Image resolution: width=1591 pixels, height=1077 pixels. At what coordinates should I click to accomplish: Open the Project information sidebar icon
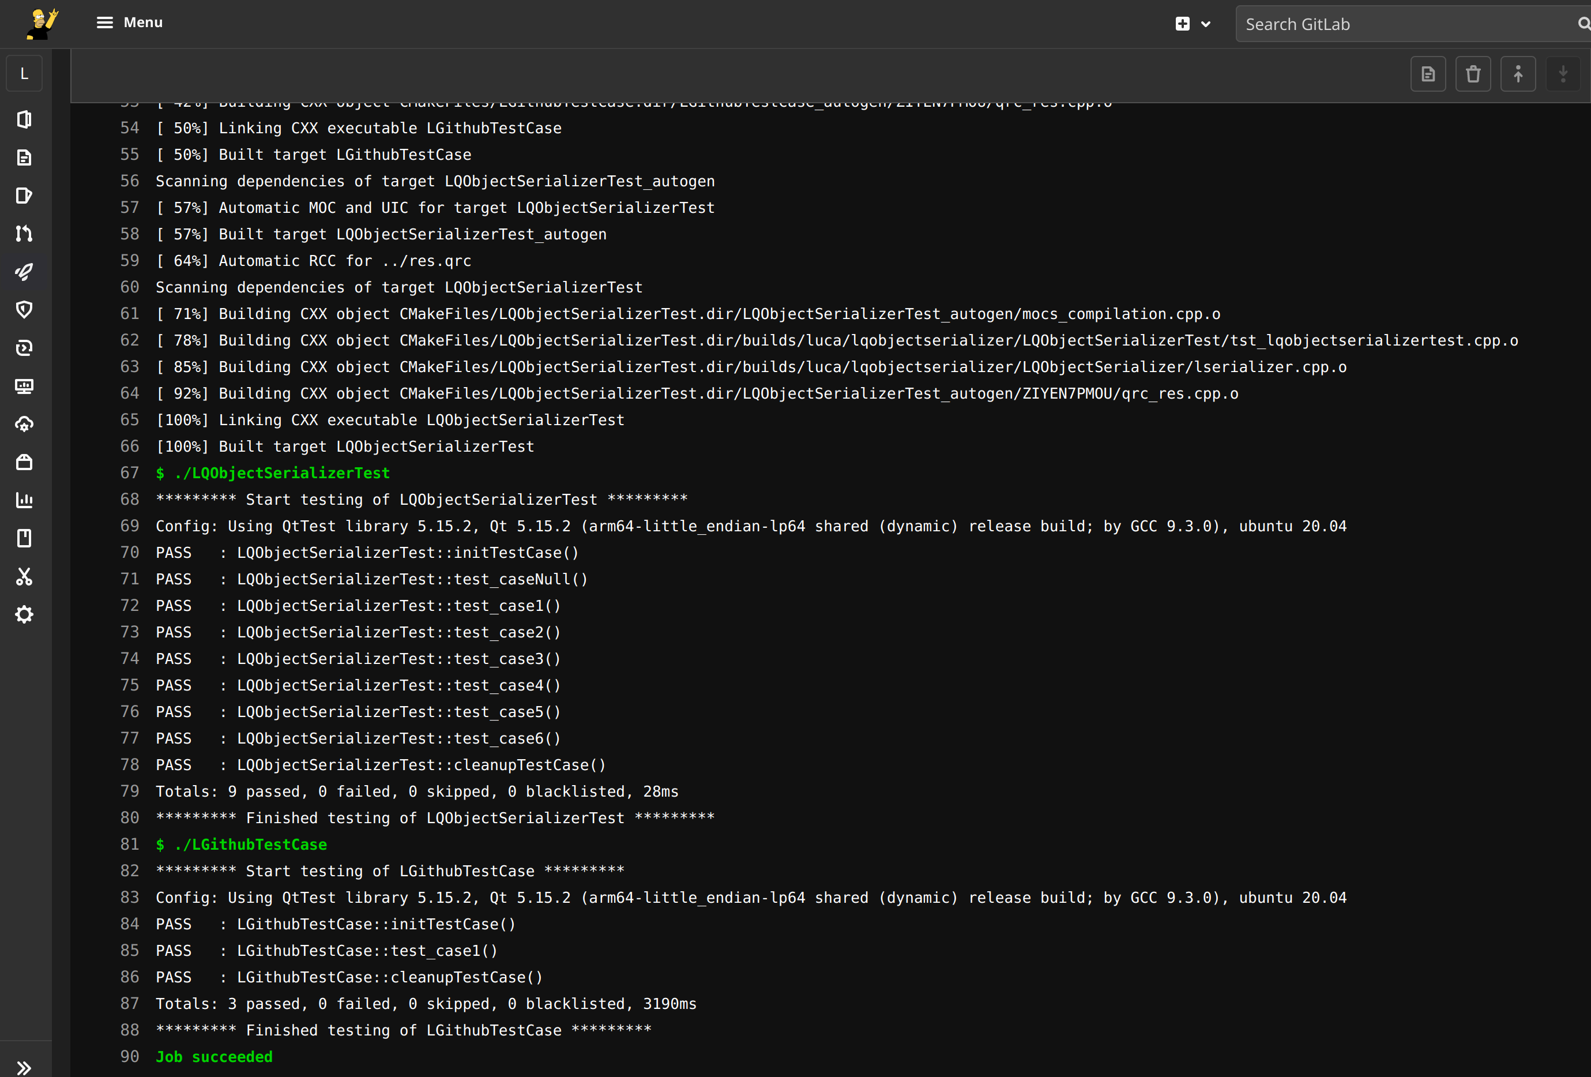tap(24, 120)
